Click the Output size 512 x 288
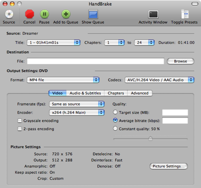The height and width of the screenshot is (188, 201). pyautogui.click(x=62, y=160)
